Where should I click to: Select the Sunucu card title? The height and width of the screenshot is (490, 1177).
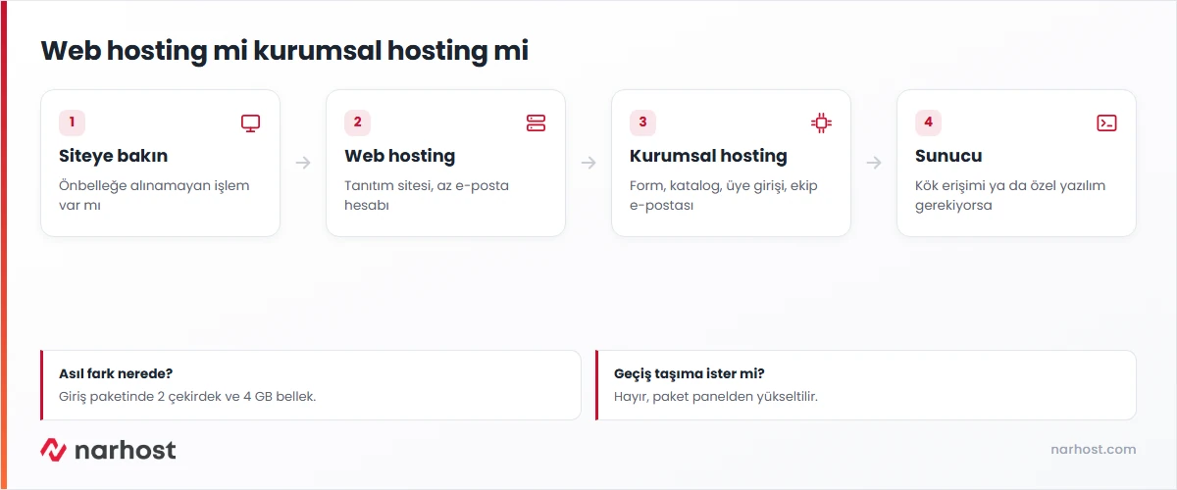point(948,156)
